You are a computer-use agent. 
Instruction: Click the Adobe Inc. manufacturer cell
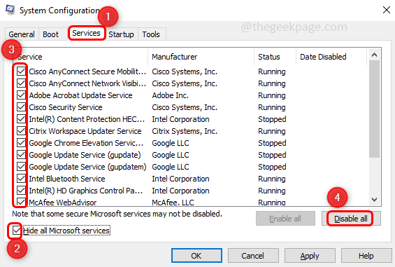171,95
